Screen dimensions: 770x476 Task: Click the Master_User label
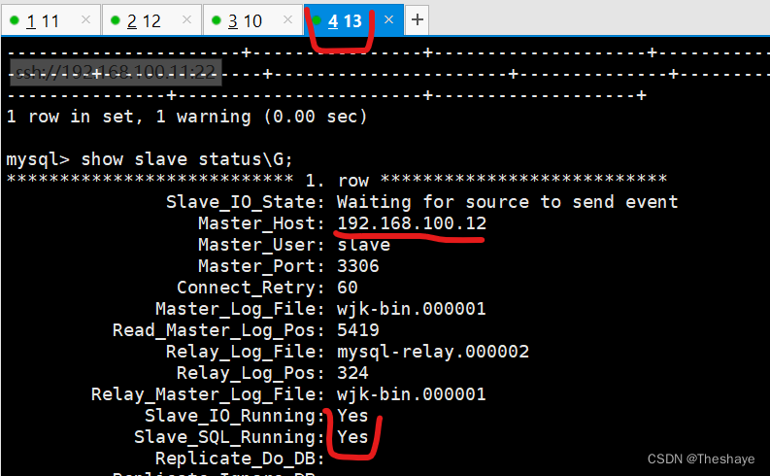261,245
